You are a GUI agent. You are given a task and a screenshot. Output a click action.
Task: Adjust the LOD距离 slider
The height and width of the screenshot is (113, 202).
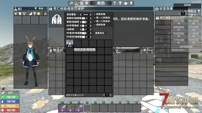tap(86, 29)
